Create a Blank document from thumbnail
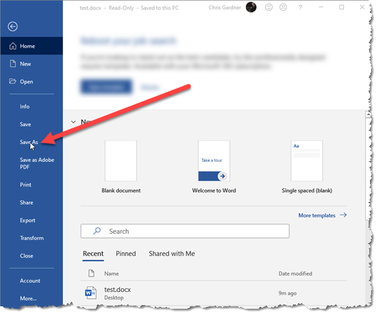 click(120, 161)
